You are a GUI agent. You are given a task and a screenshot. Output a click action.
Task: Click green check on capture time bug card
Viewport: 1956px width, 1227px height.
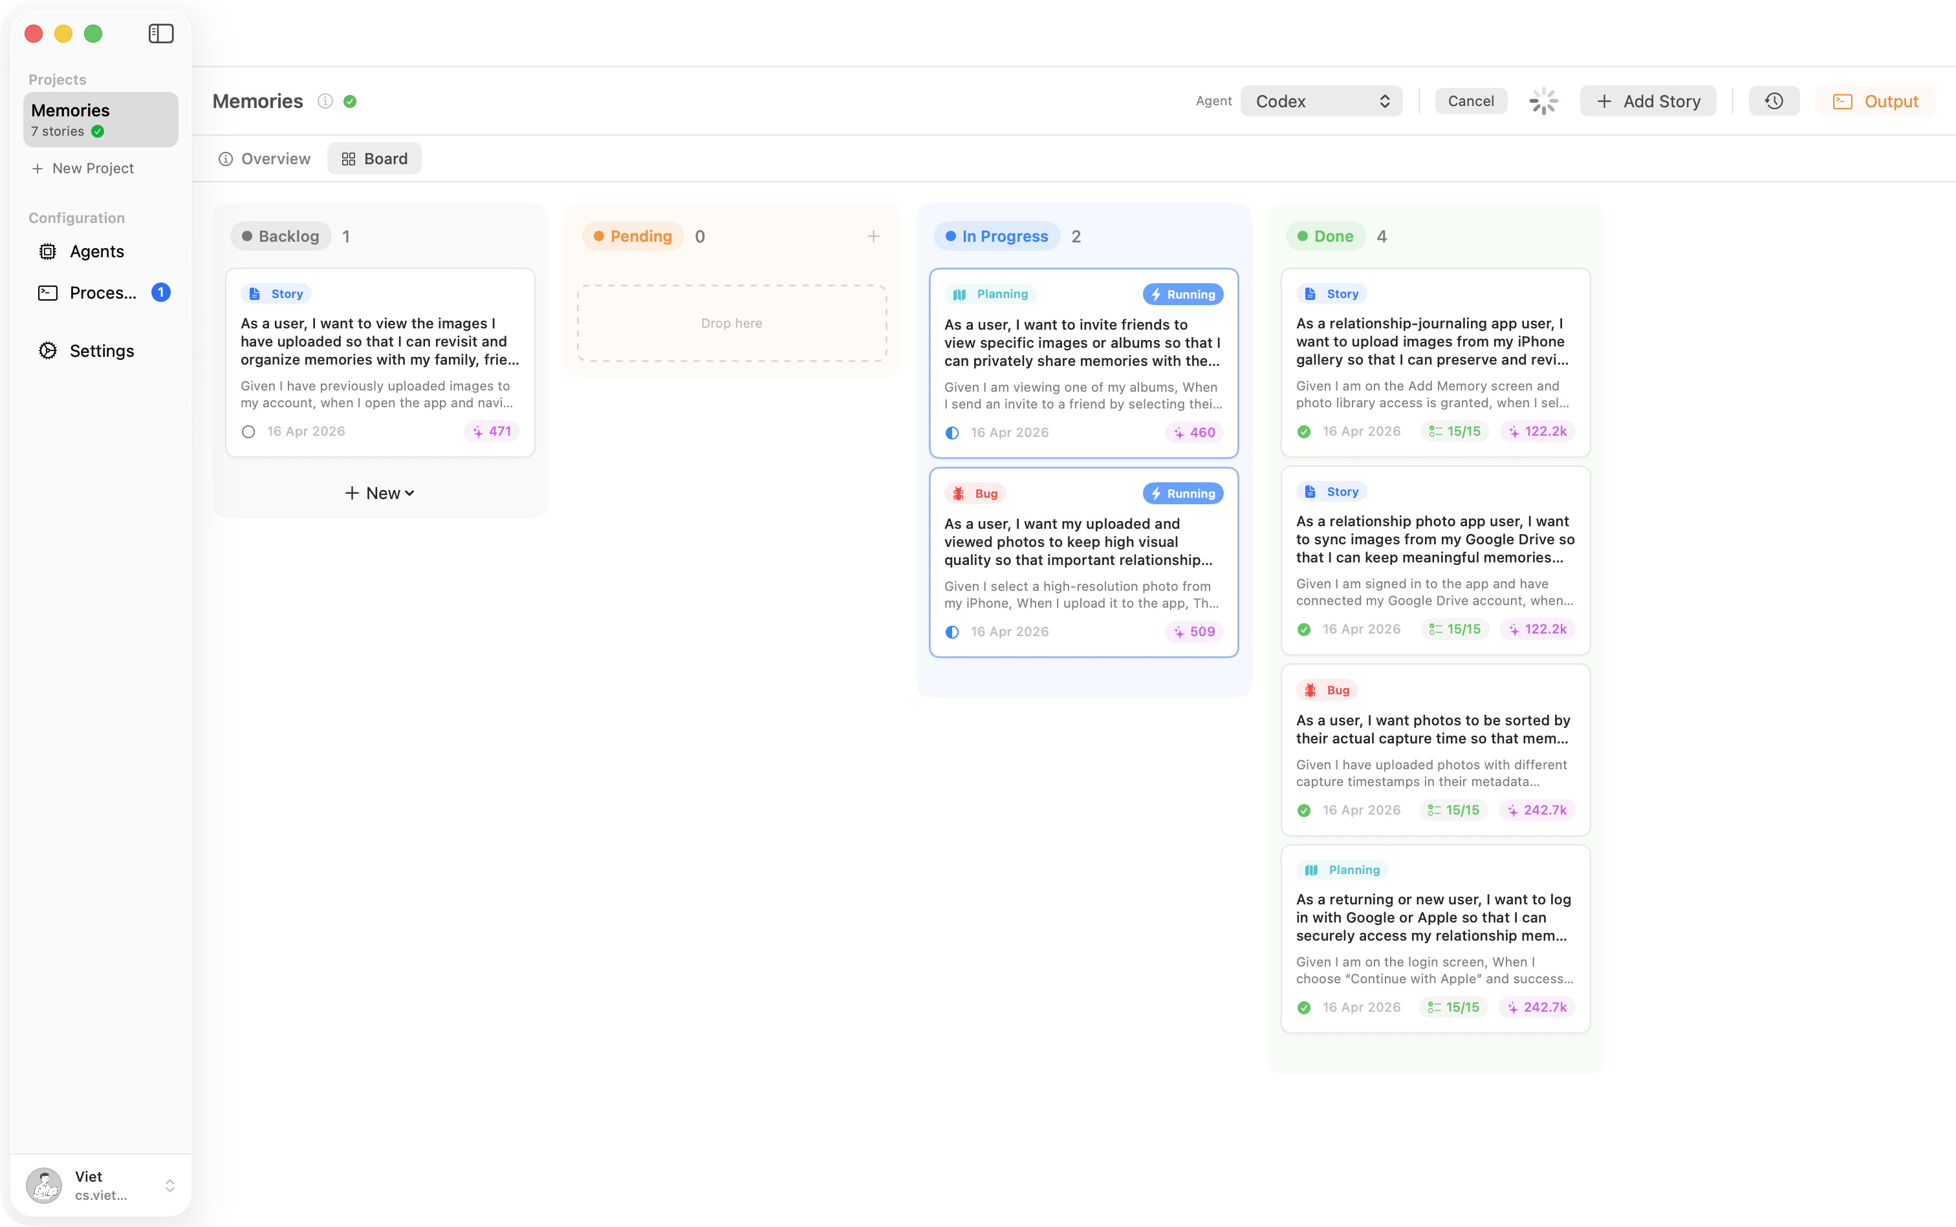click(1304, 811)
